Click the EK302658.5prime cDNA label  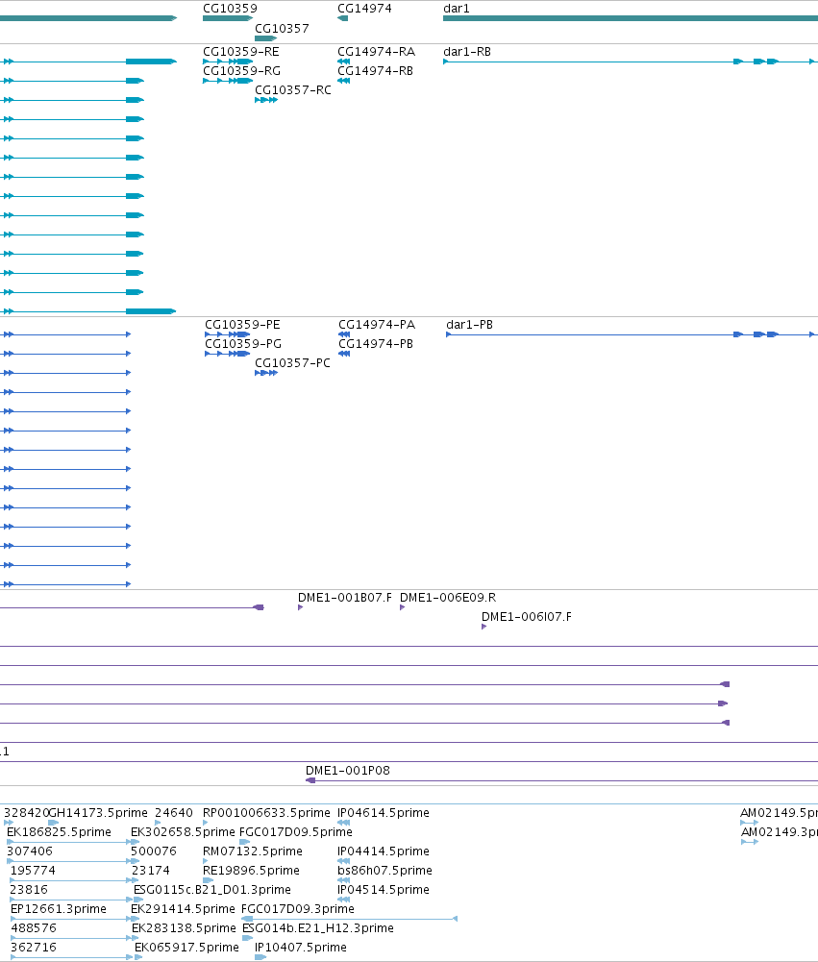point(183,832)
